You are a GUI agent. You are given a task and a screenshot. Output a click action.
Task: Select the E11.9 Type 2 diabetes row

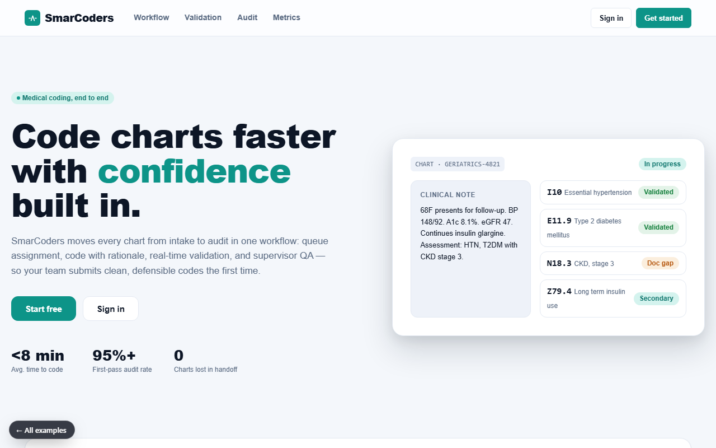pos(613,228)
